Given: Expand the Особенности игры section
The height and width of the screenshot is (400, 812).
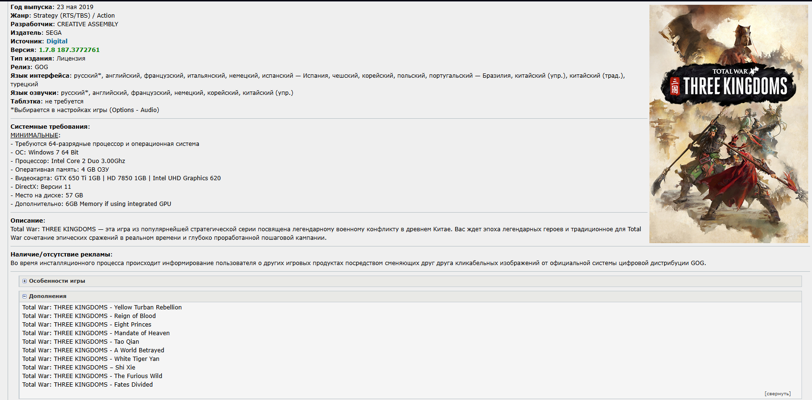Looking at the screenshot, I should pos(57,281).
